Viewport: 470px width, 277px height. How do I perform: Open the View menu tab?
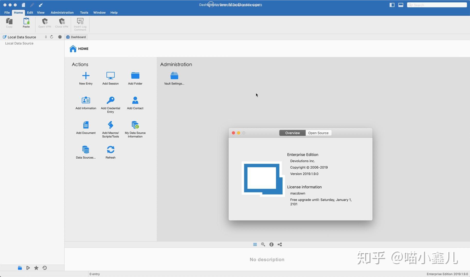[x=41, y=12]
